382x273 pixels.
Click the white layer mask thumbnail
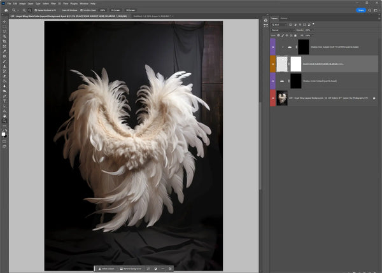[x=295, y=64]
